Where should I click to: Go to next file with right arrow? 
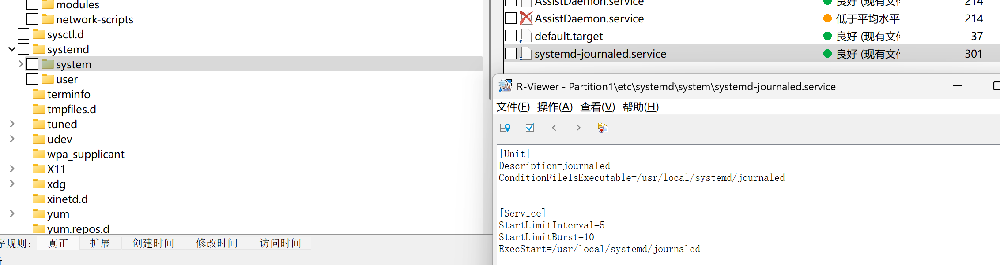(x=578, y=128)
